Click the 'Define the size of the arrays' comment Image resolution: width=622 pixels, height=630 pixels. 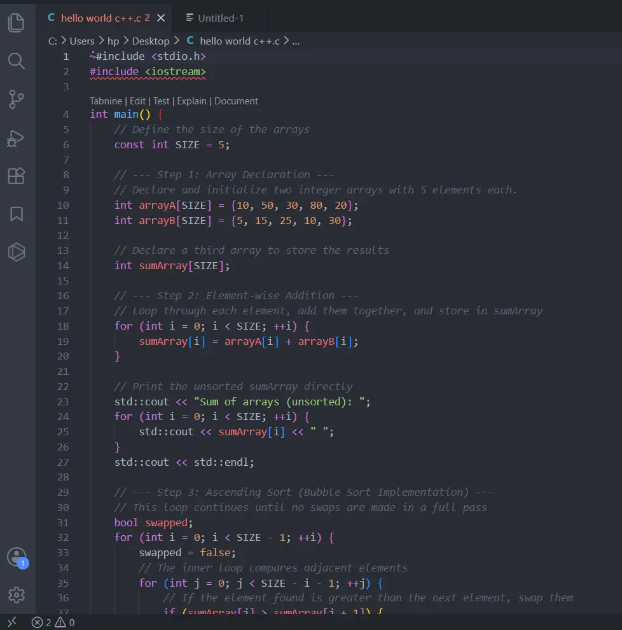pos(212,130)
